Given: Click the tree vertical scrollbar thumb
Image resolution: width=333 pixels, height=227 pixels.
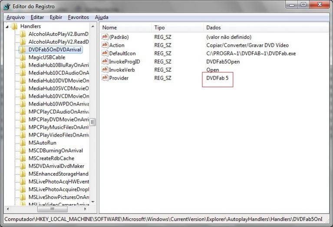Looking at the screenshot, I should [93, 122].
